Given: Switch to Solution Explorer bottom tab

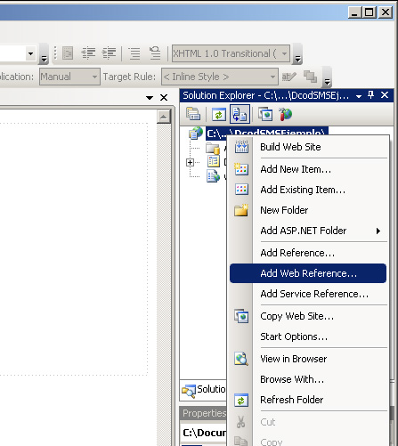Looking at the screenshot, I should tap(204, 390).
